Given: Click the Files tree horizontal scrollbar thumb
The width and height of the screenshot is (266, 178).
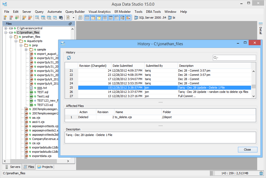Looking at the screenshot, I should [x=33, y=161].
